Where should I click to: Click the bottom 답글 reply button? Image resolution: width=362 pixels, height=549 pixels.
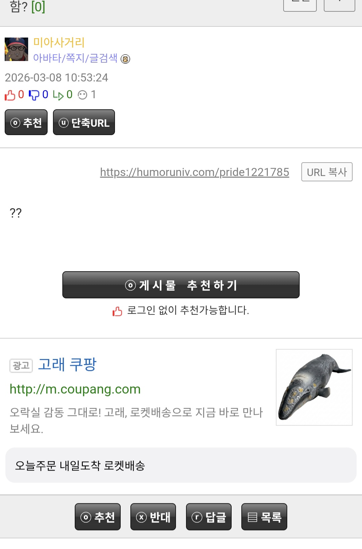[x=209, y=517]
